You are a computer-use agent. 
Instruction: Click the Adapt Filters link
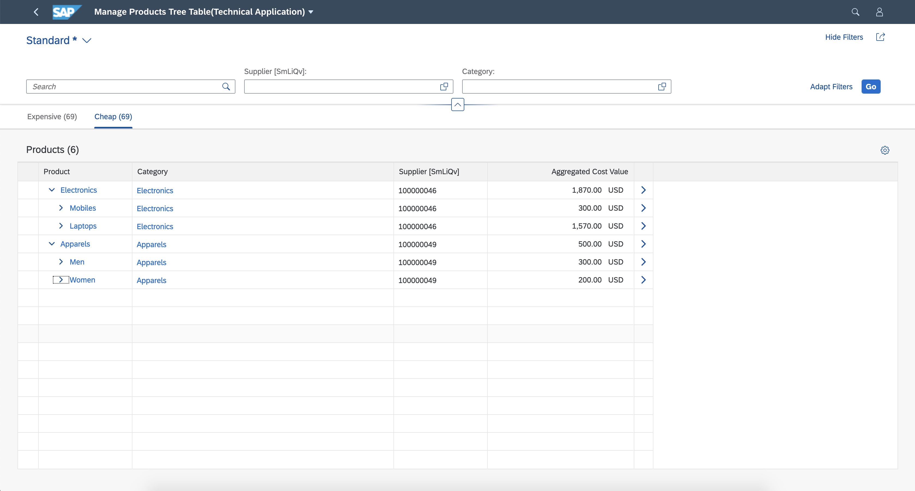point(831,87)
